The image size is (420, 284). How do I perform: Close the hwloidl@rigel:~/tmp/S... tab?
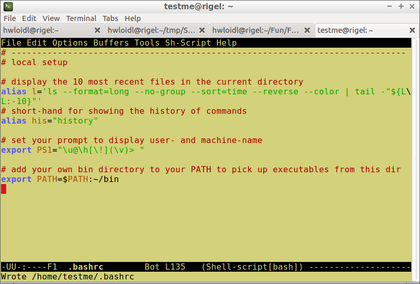(x=202, y=30)
